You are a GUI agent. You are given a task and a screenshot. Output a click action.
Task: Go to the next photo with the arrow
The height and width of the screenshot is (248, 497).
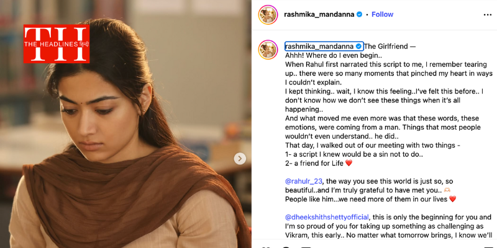coord(240,159)
